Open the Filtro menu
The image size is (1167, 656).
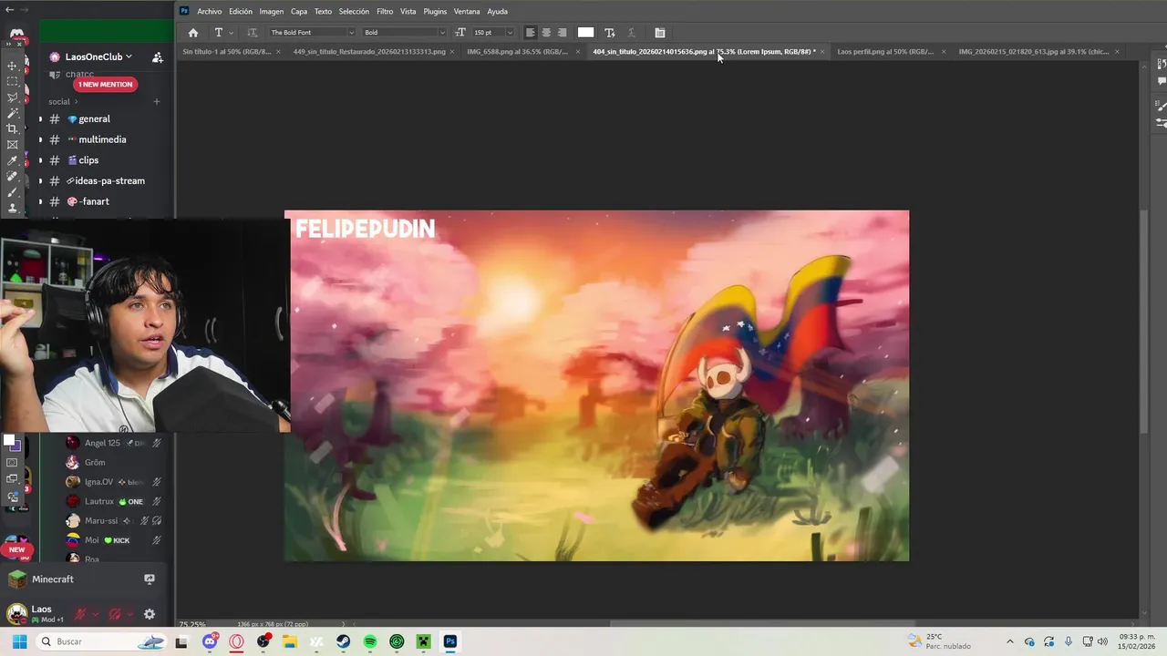pyautogui.click(x=385, y=12)
